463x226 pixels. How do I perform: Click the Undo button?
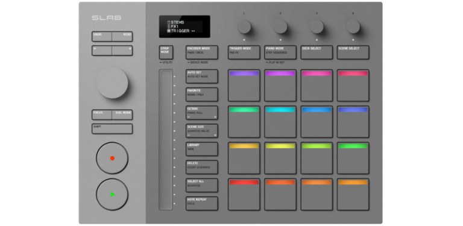pos(102,37)
